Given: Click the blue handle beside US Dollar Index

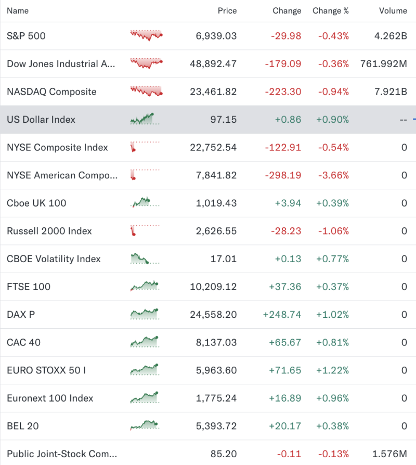Looking at the screenshot, I should tap(413, 119).
